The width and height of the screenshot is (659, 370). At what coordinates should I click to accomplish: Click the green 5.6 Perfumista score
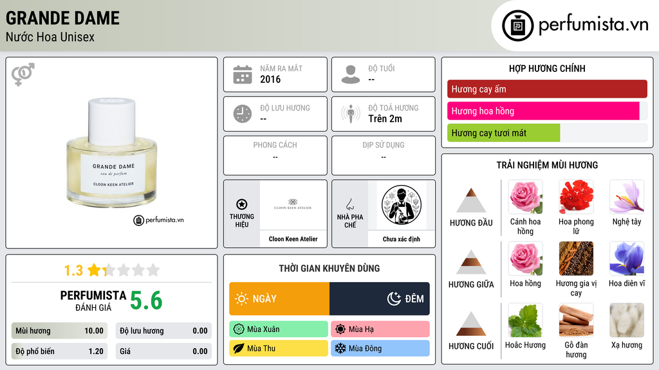pyautogui.click(x=146, y=301)
